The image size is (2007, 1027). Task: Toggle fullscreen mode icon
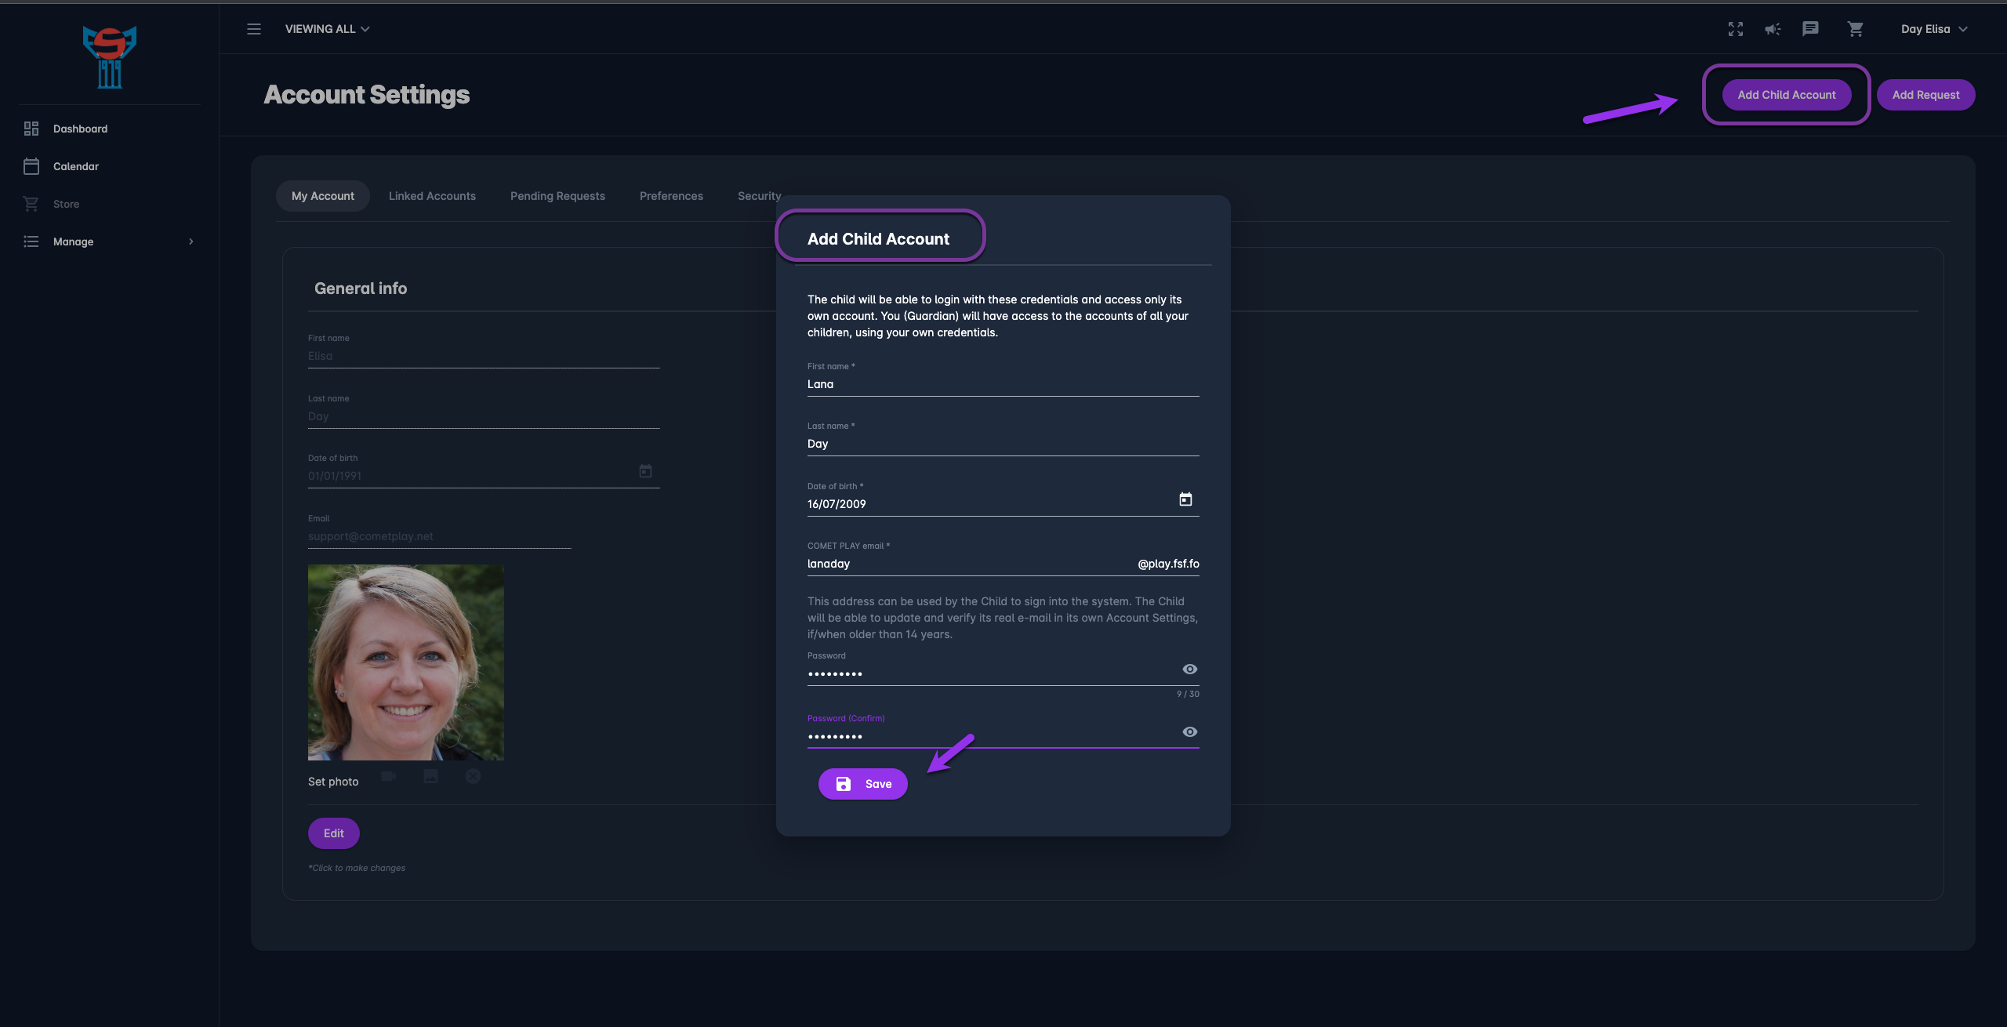(1735, 29)
